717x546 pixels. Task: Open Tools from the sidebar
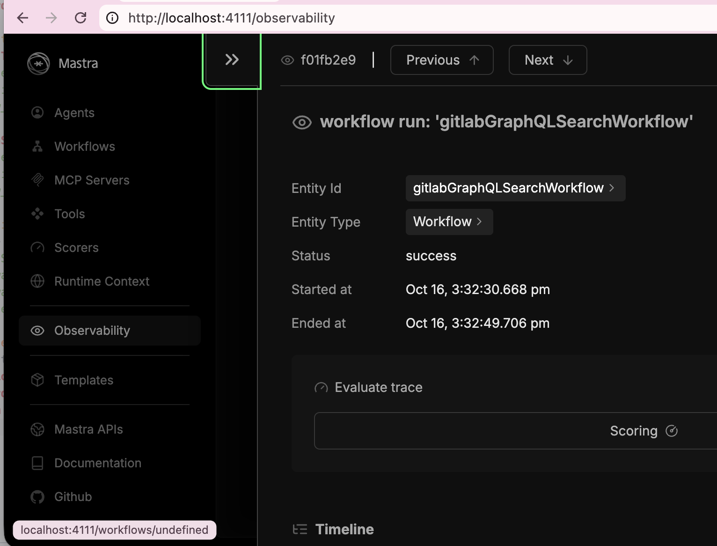click(x=70, y=214)
